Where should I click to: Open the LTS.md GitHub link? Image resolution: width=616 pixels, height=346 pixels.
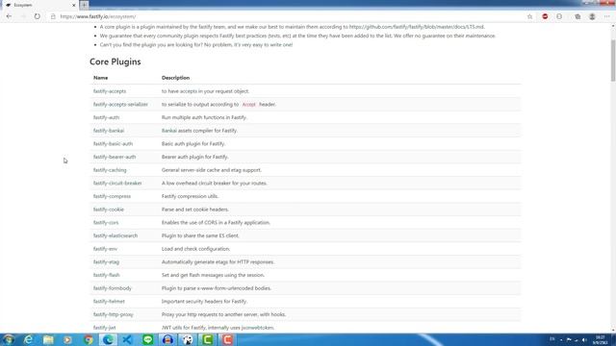(417, 27)
